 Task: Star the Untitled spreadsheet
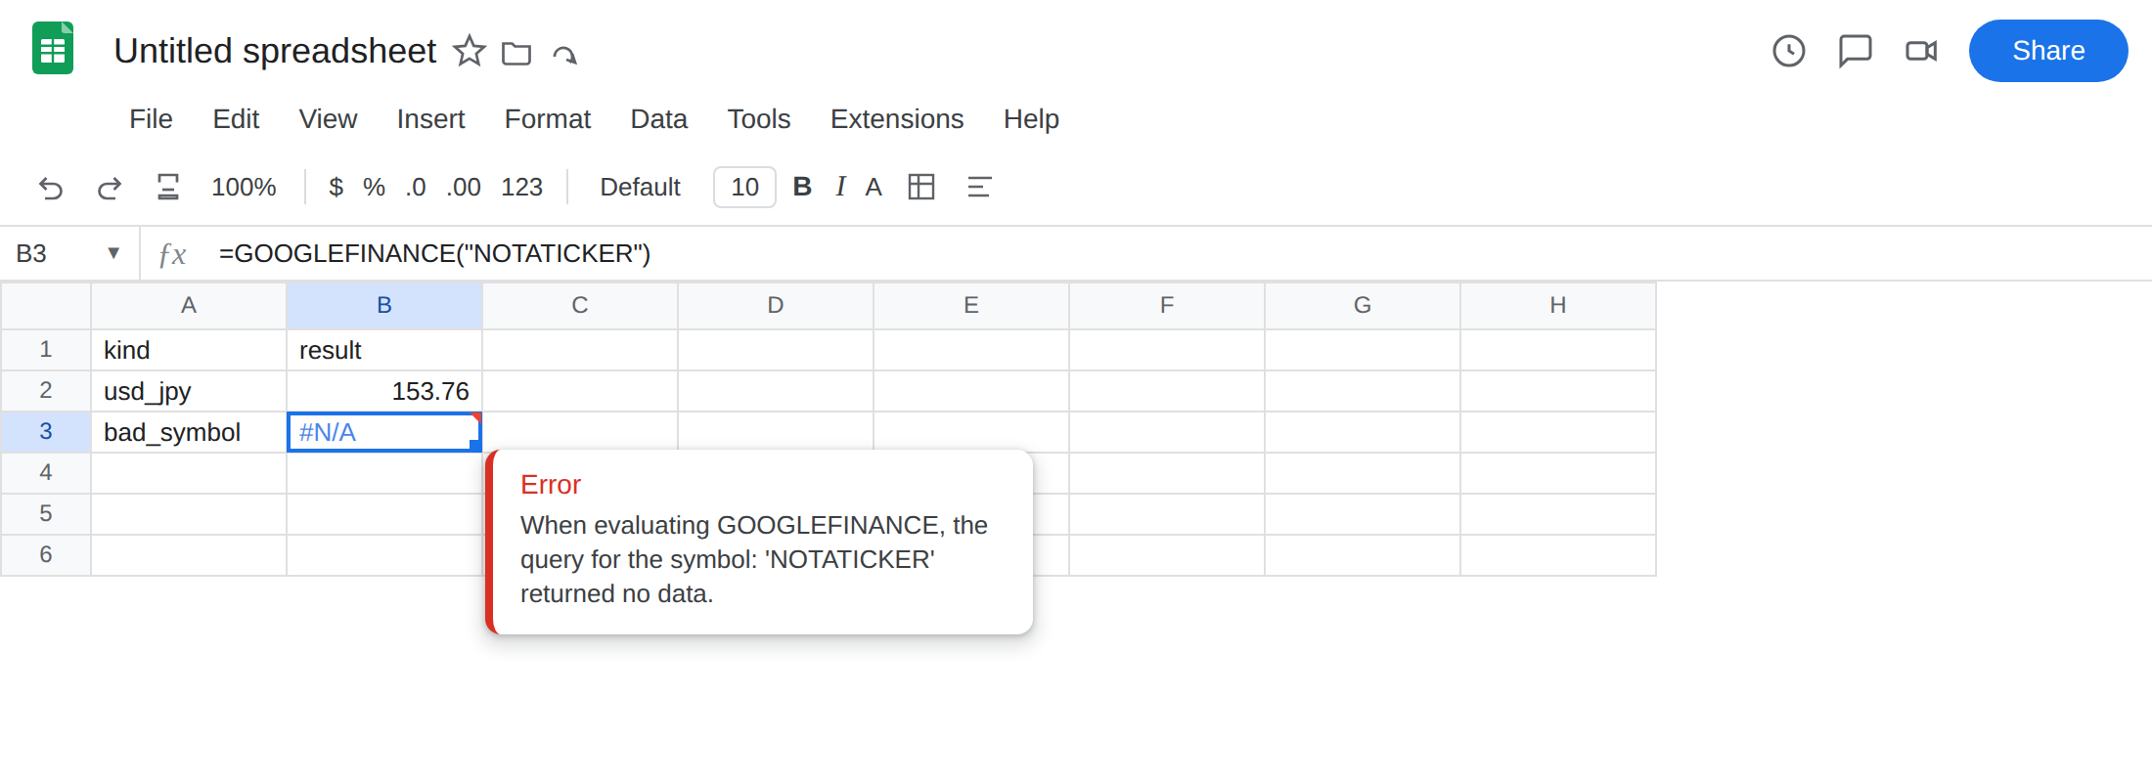[x=470, y=51]
